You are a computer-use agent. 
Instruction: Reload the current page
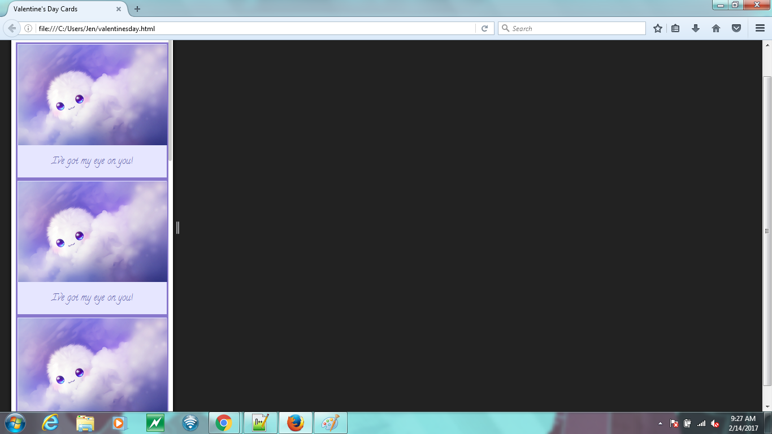484,28
